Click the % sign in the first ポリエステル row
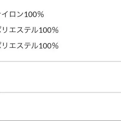 (55, 30)
